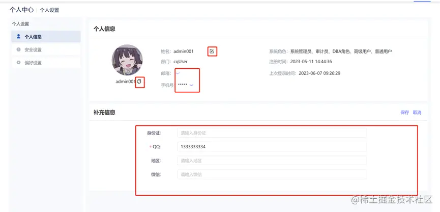Click the 身份证 field label
This screenshot has height=212, width=440.
(x=154, y=133)
